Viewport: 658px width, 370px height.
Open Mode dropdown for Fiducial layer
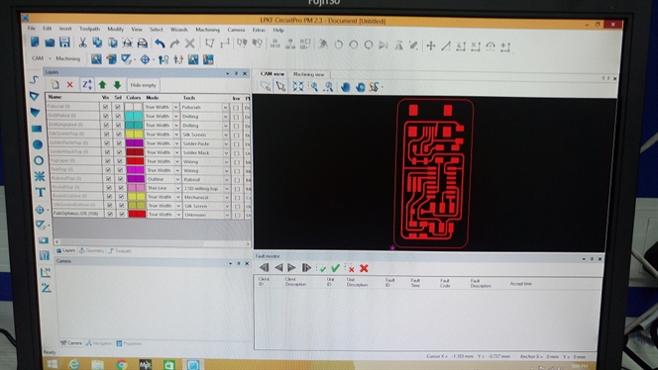[175, 107]
